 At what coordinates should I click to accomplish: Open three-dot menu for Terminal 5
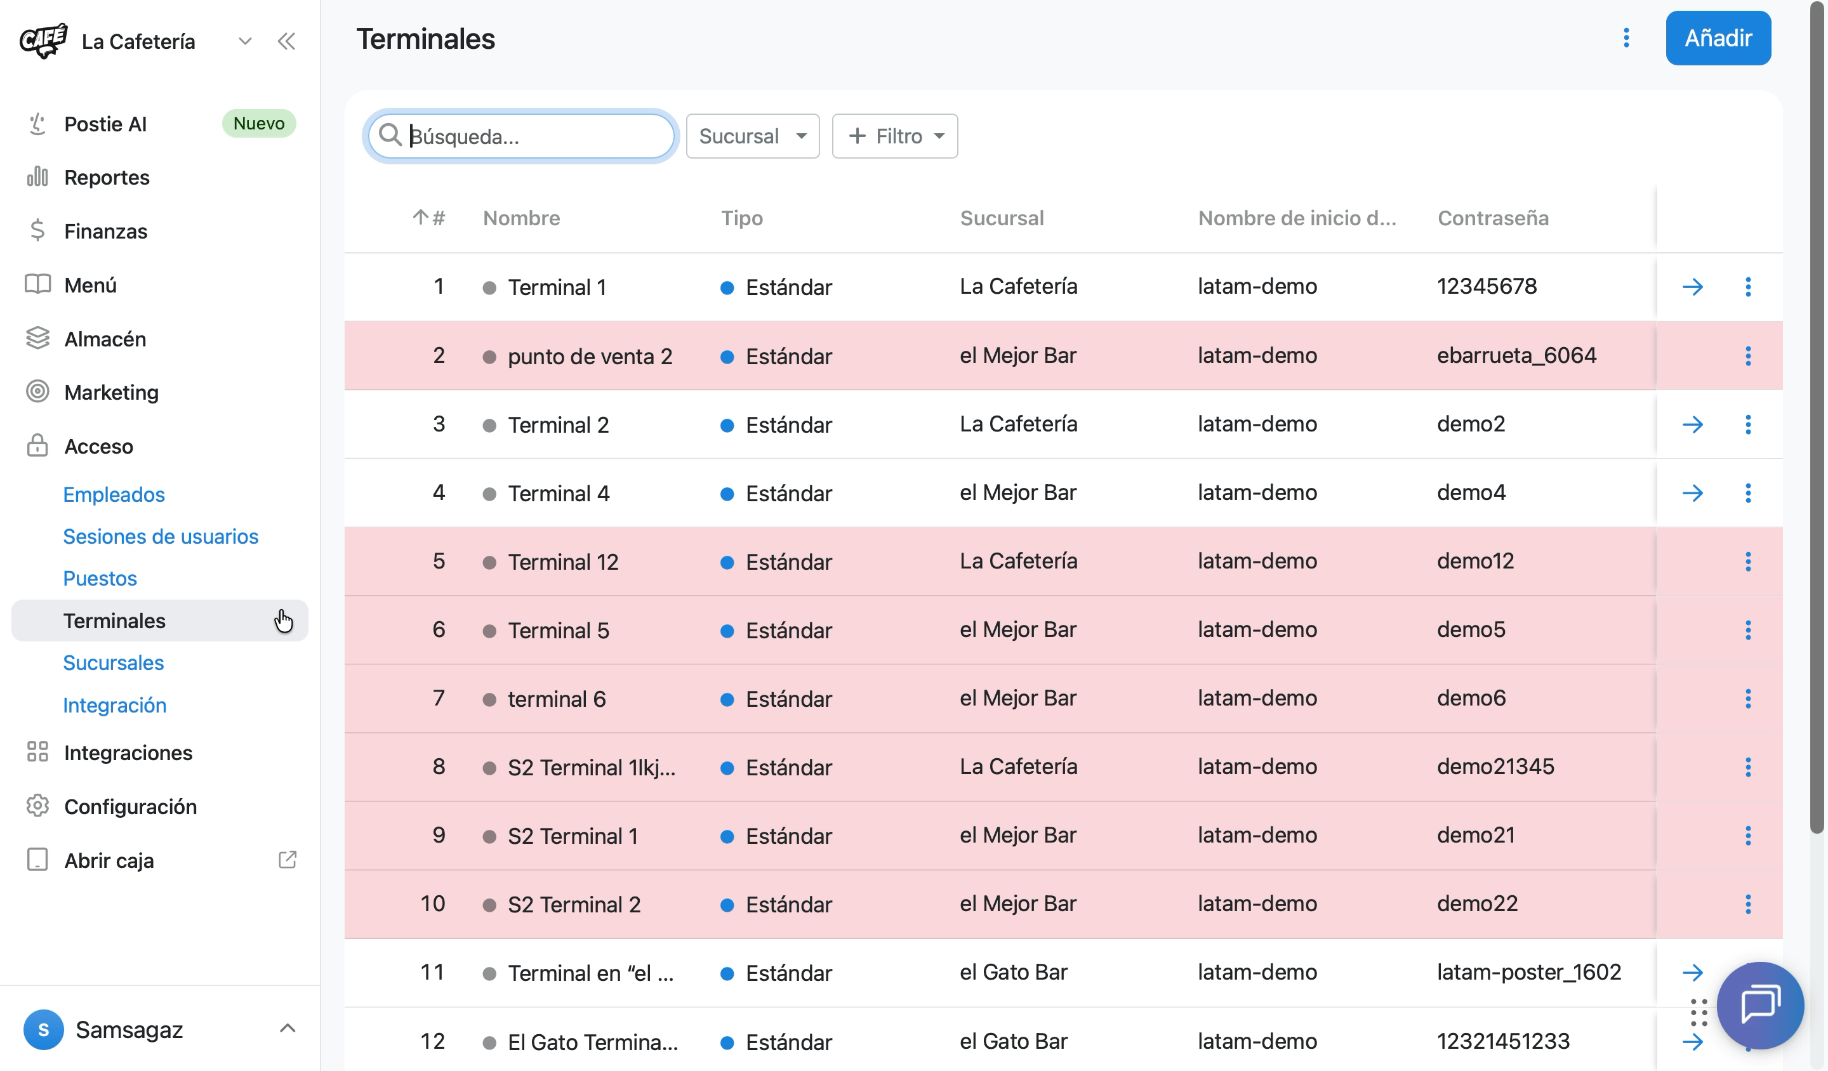point(1747,630)
